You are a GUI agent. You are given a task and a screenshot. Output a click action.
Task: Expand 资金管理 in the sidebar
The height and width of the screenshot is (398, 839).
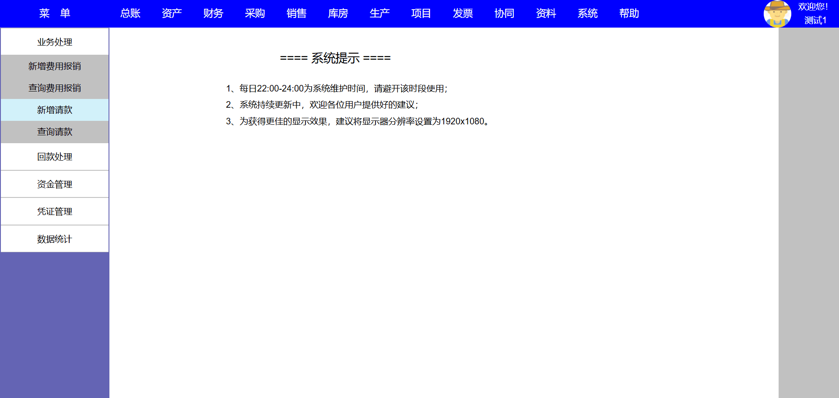point(55,184)
